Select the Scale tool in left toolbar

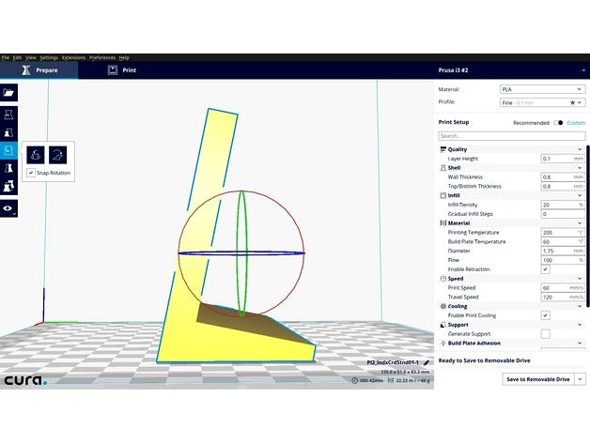[x=8, y=132]
